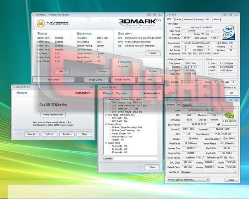Click the Run 3DMark button
This screenshot has height=199, width=249.
click(x=54, y=80)
